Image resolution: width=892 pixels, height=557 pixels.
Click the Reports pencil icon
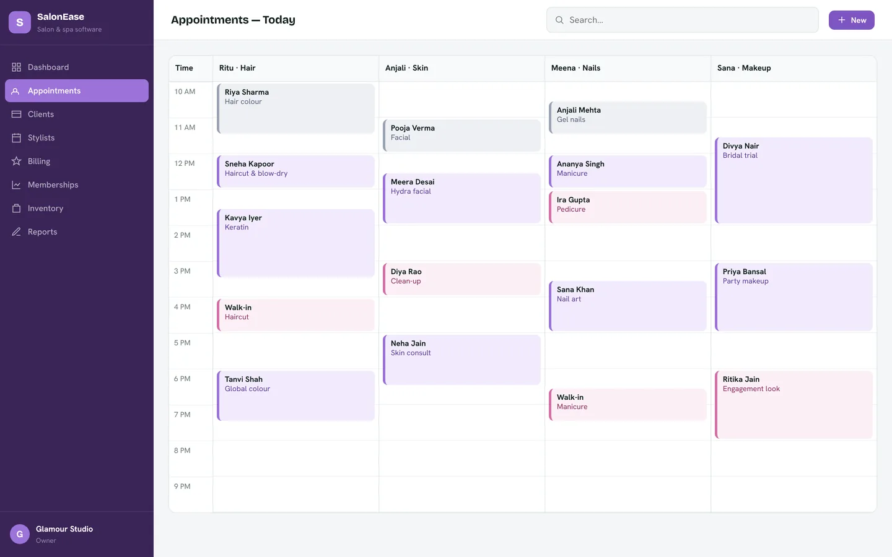coord(16,232)
